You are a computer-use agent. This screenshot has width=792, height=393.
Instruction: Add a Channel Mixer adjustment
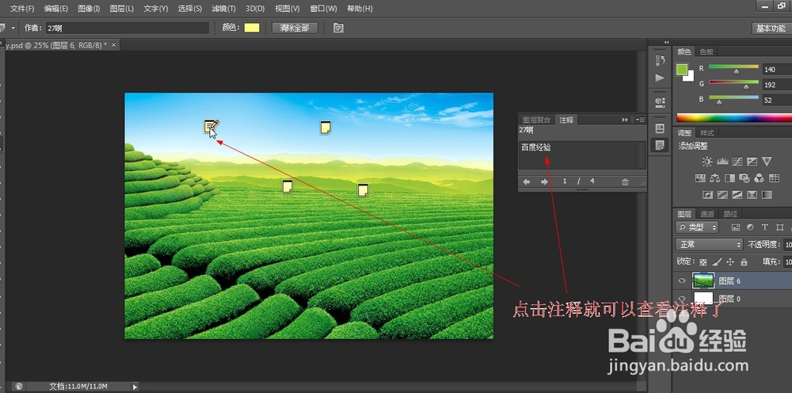click(x=760, y=178)
